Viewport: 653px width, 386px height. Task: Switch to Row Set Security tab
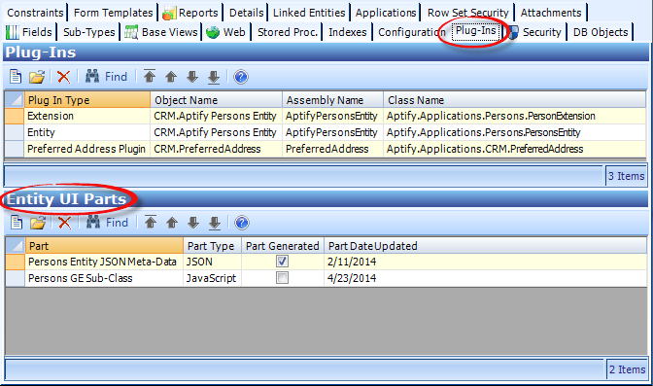[467, 13]
